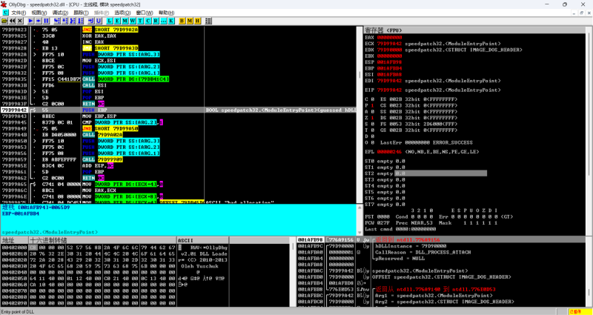The height and width of the screenshot is (315, 593).
Task: Click the Trace over toolbar icon
Action: click(80, 21)
